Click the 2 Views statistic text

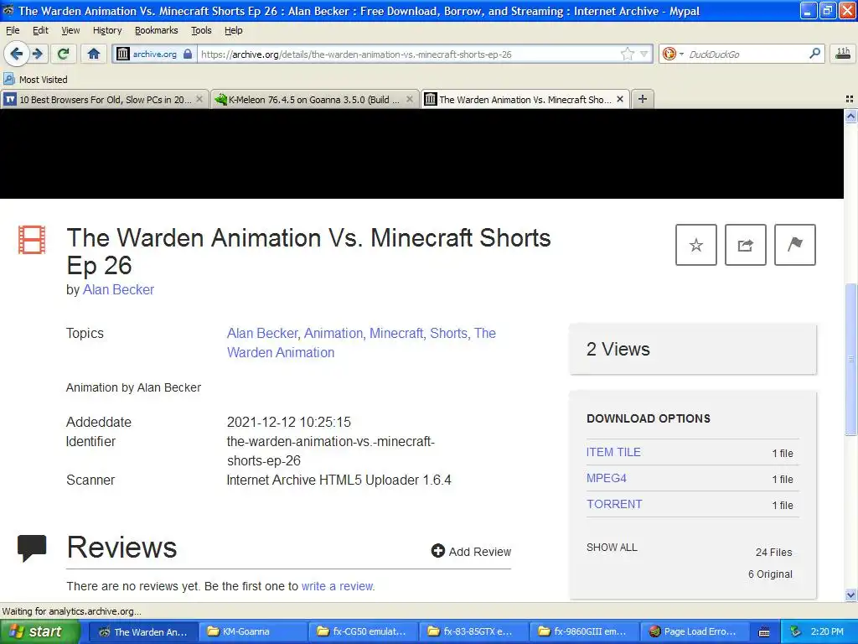[x=618, y=349]
